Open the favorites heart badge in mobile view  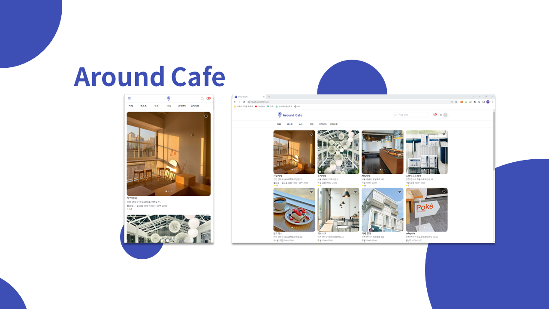(208, 99)
